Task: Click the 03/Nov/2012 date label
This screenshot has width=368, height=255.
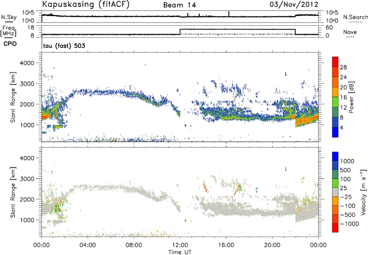Action: coord(294,4)
